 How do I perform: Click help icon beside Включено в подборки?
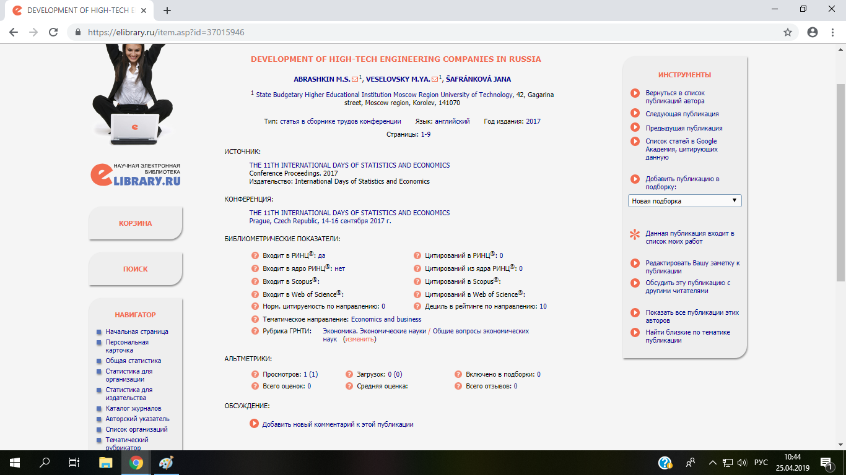458,374
